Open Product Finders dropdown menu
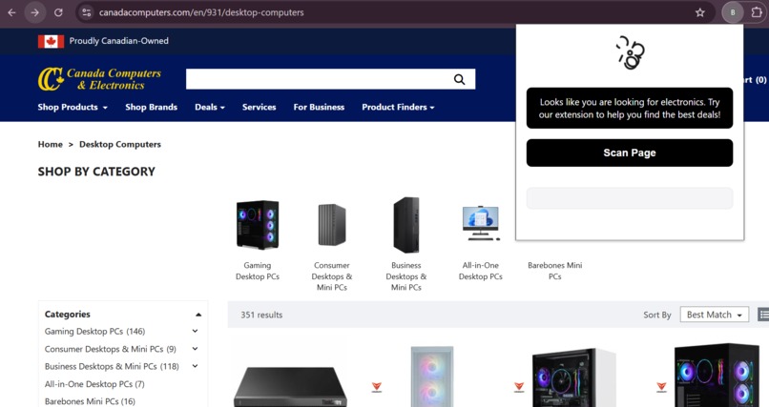This screenshot has height=407, width=769. pyautogui.click(x=398, y=107)
